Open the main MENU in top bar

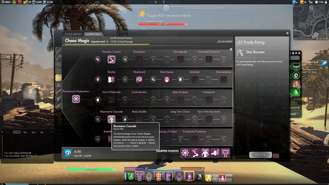6,2
